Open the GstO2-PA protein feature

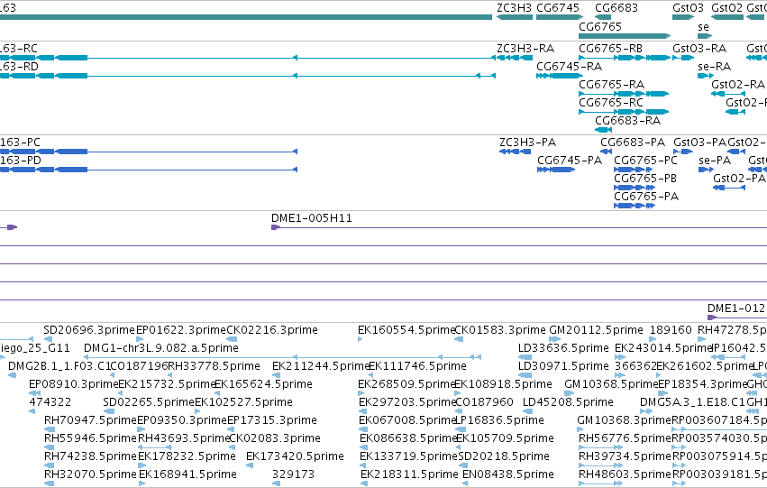pyautogui.click(x=729, y=188)
